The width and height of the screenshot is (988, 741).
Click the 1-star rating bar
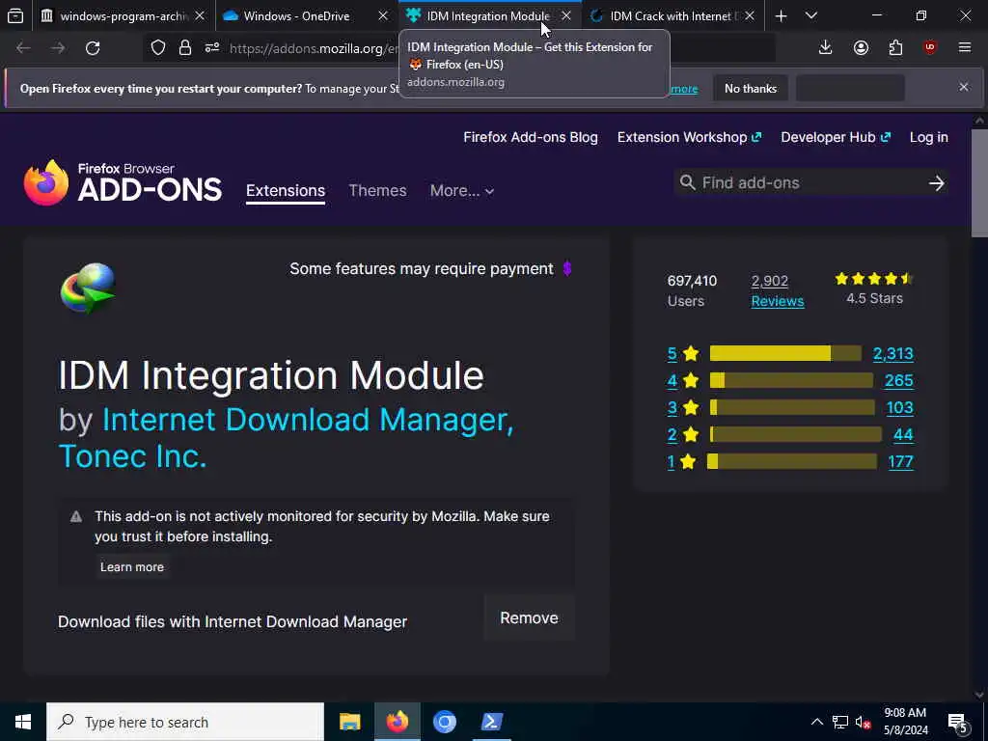pyautogui.click(x=791, y=462)
